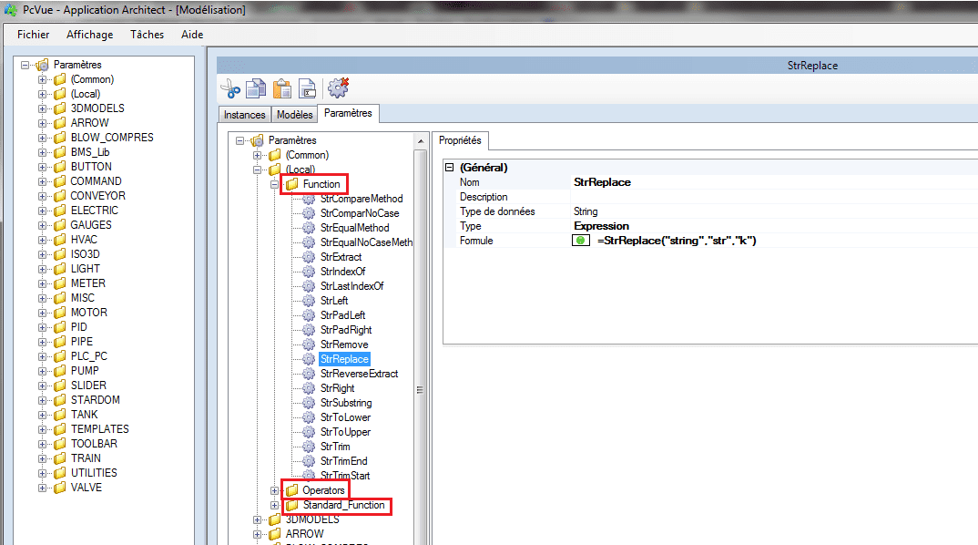Viewport: 978px width, 545px height.
Task: Click the Paste toolbar icon
Action: tap(280, 88)
